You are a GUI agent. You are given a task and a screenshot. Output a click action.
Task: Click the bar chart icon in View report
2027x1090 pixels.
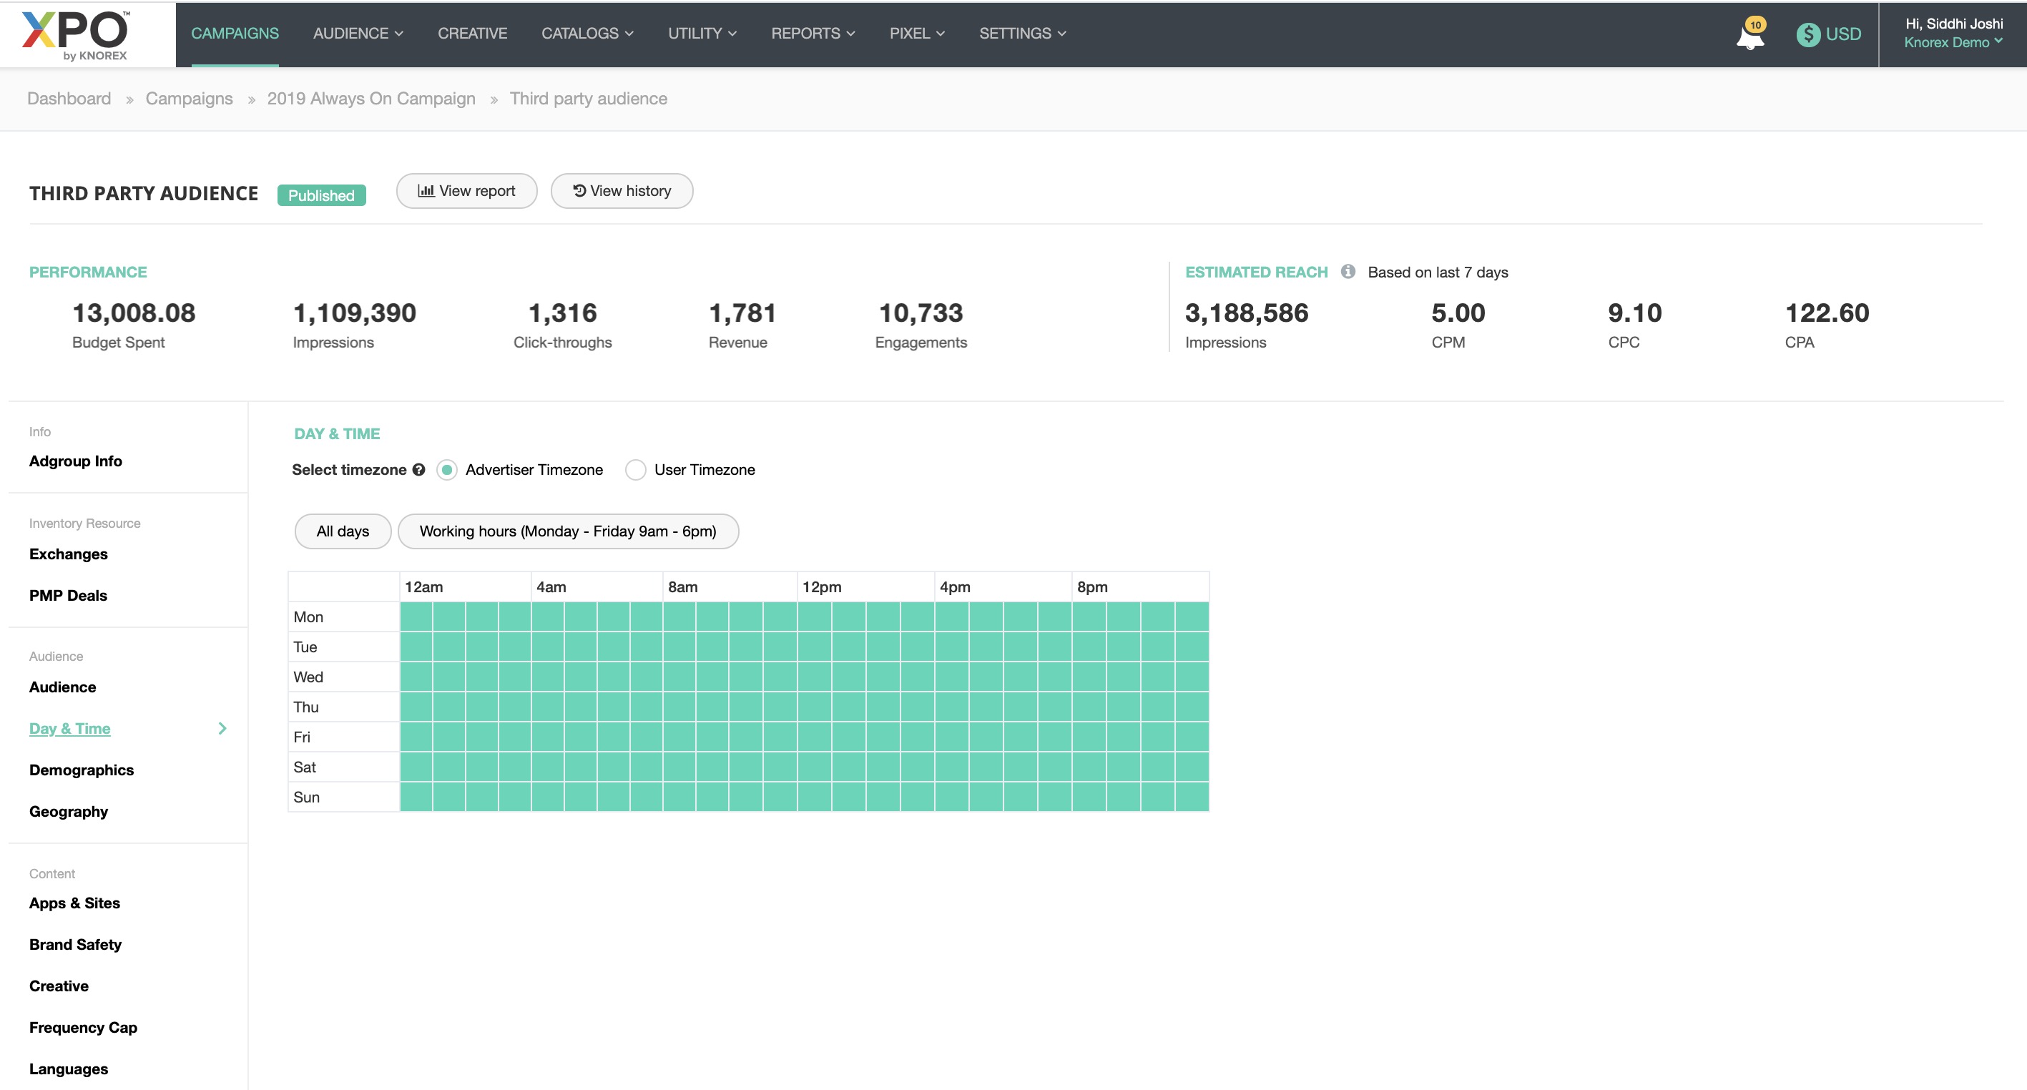pyautogui.click(x=426, y=190)
